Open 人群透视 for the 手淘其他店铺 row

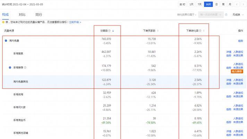click(238, 131)
